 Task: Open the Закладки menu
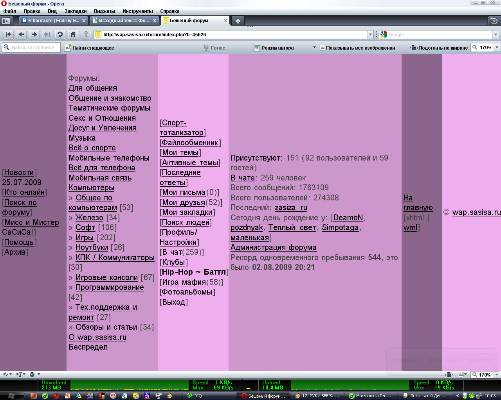pyautogui.click(x=76, y=11)
